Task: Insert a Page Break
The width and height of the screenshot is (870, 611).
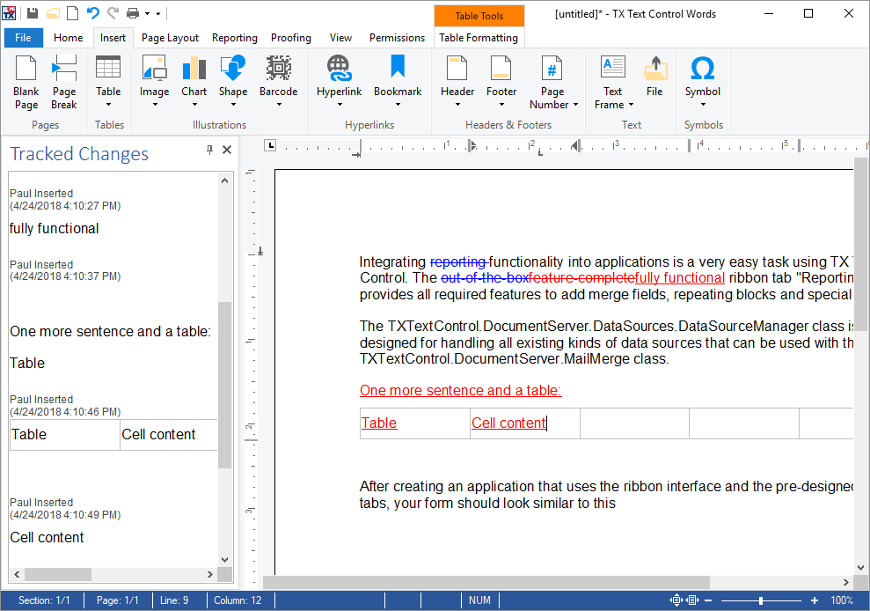Action: pos(64,83)
